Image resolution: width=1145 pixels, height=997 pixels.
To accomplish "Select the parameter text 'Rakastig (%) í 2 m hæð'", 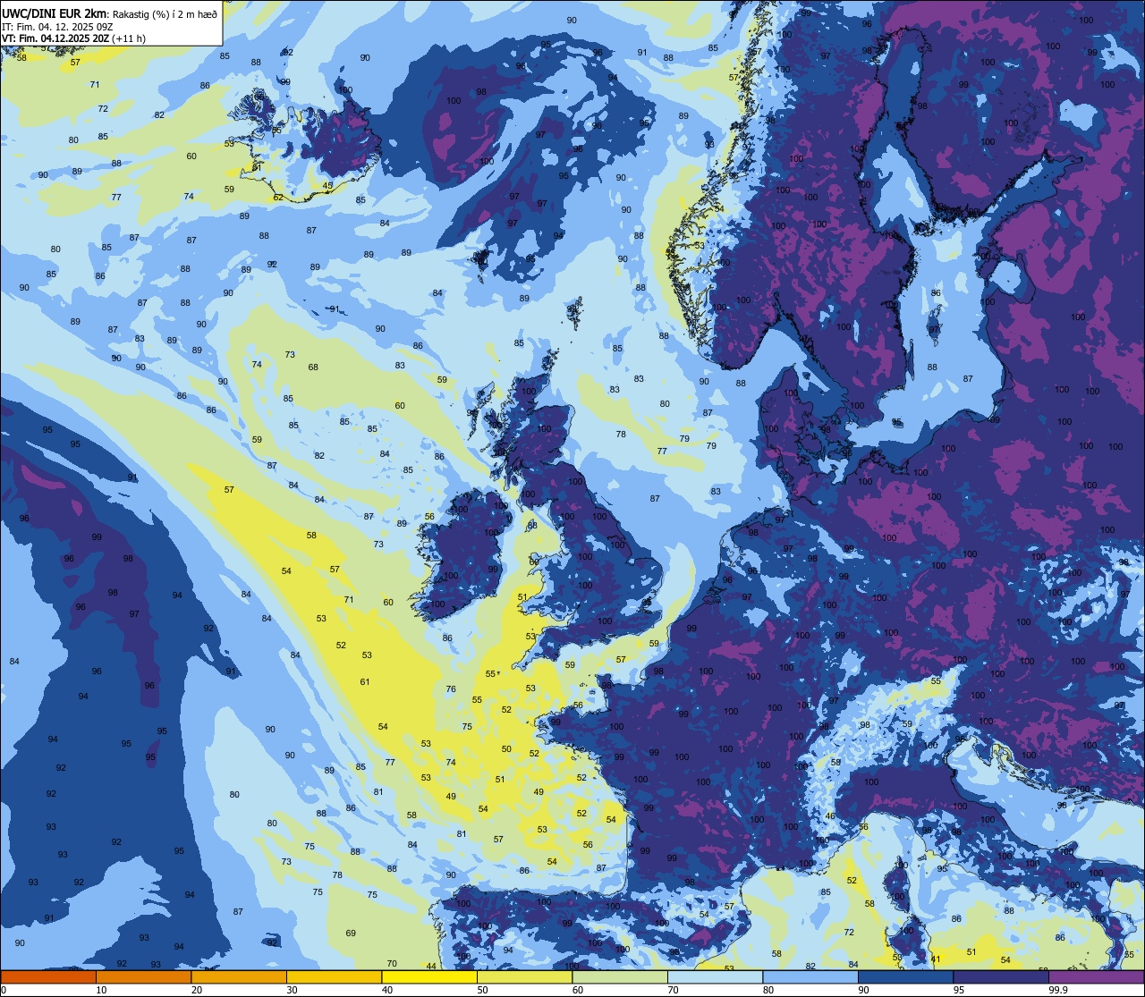I will (x=164, y=13).
